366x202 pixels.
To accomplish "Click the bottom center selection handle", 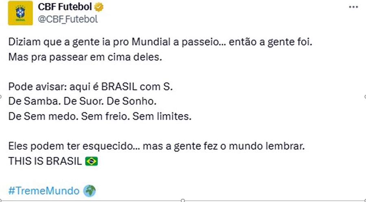I will tap(183, 200).
